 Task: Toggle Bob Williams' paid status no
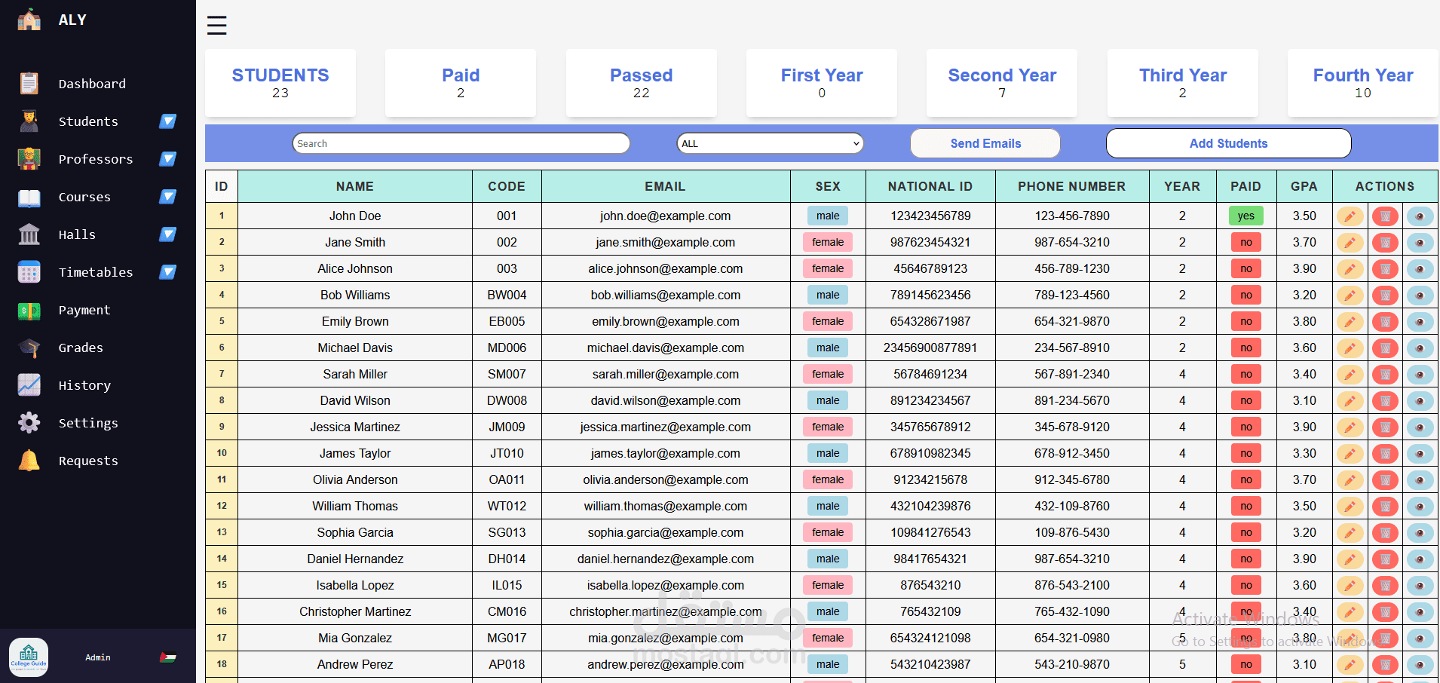coord(1245,295)
